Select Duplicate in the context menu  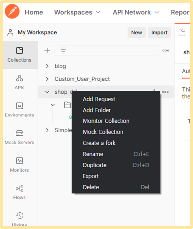(116, 165)
